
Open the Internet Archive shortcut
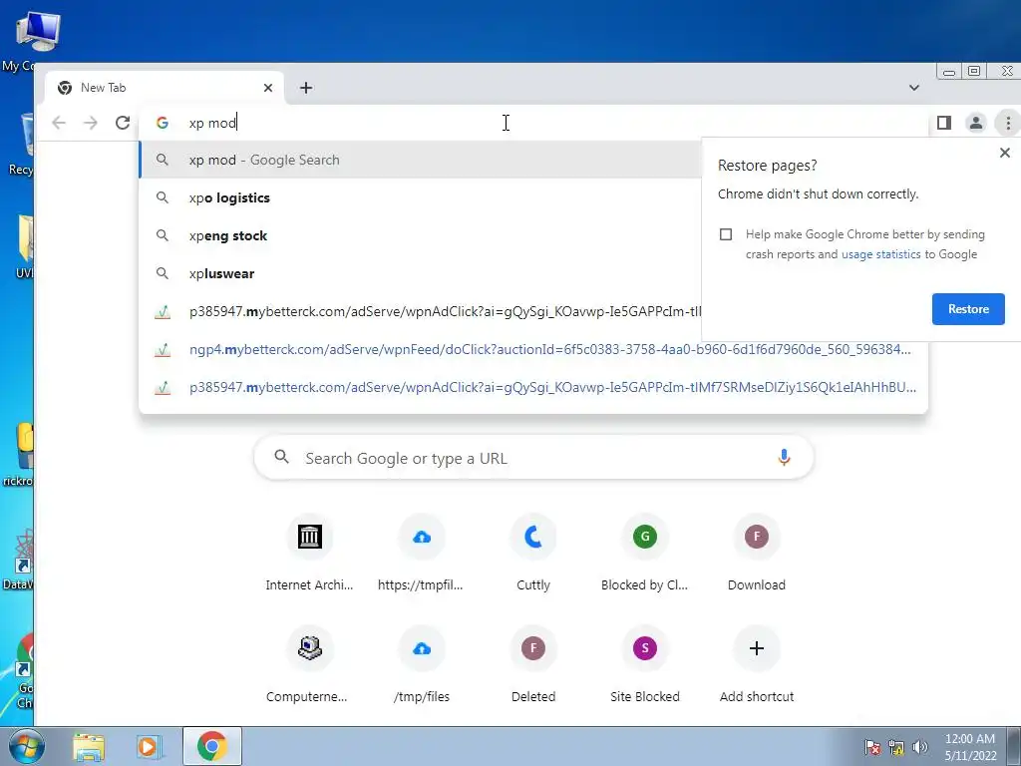pos(309,553)
